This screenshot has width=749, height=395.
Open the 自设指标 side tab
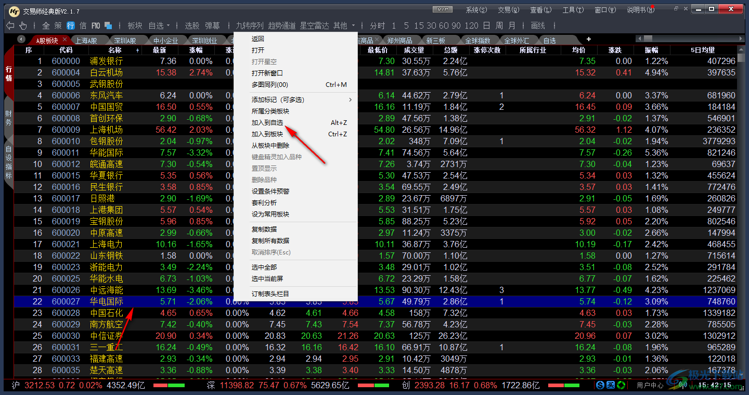[8, 162]
